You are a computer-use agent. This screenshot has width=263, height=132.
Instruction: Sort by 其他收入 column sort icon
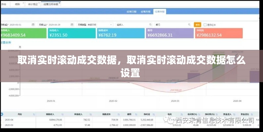[90, 114]
